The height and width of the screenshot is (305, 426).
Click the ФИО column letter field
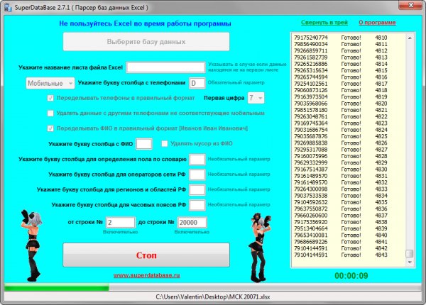point(144,144)
